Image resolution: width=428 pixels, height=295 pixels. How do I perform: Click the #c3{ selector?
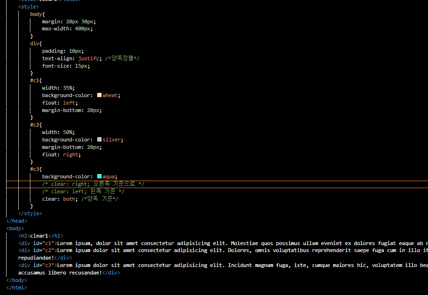(36, 169)
